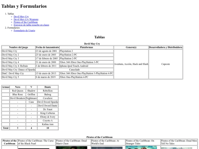Click the Red Queen weapon cell
This screenshot has height=149, width=199.
pos(18,91)
